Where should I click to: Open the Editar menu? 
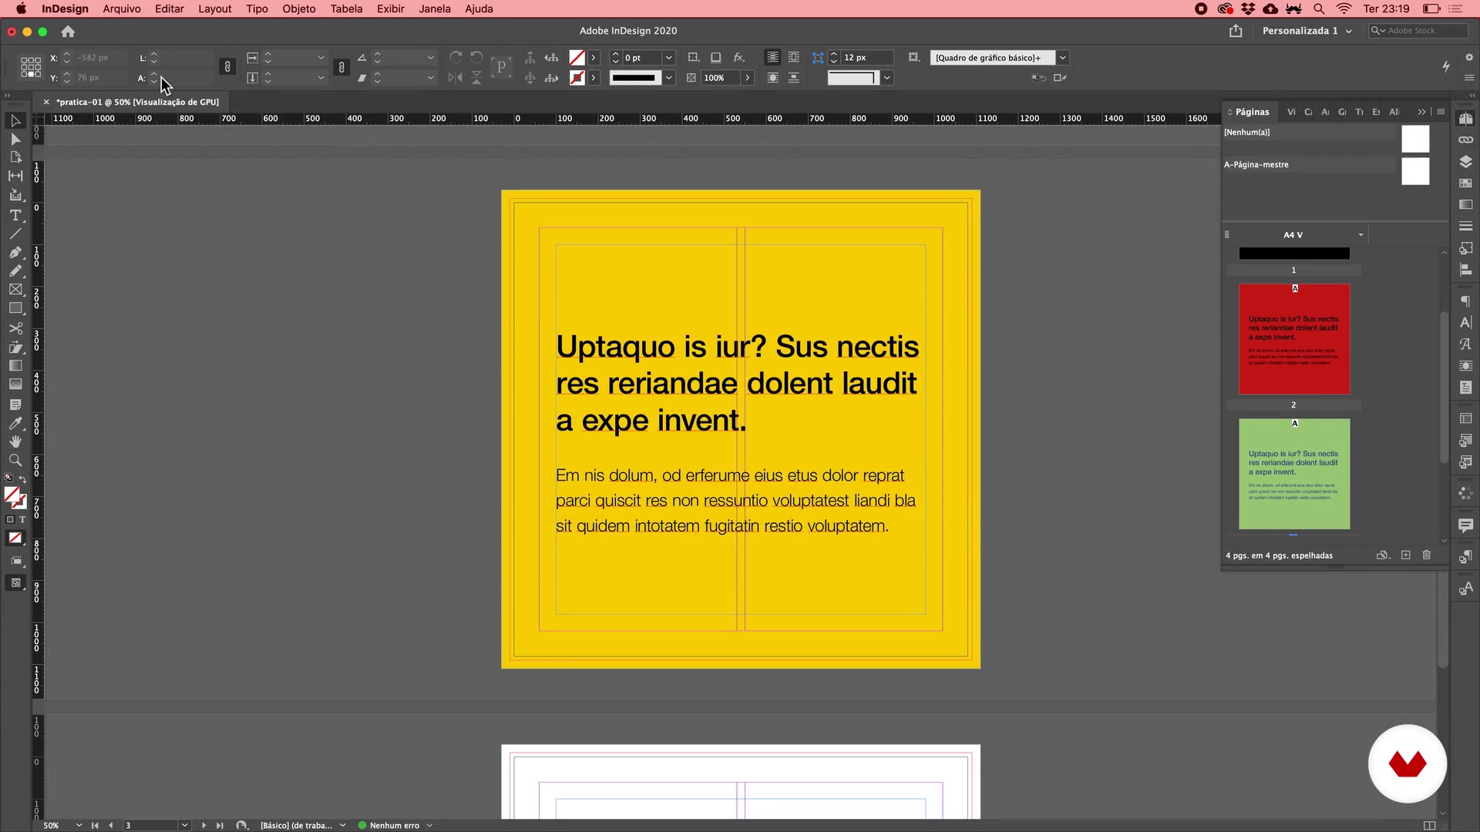coord(170,8)
